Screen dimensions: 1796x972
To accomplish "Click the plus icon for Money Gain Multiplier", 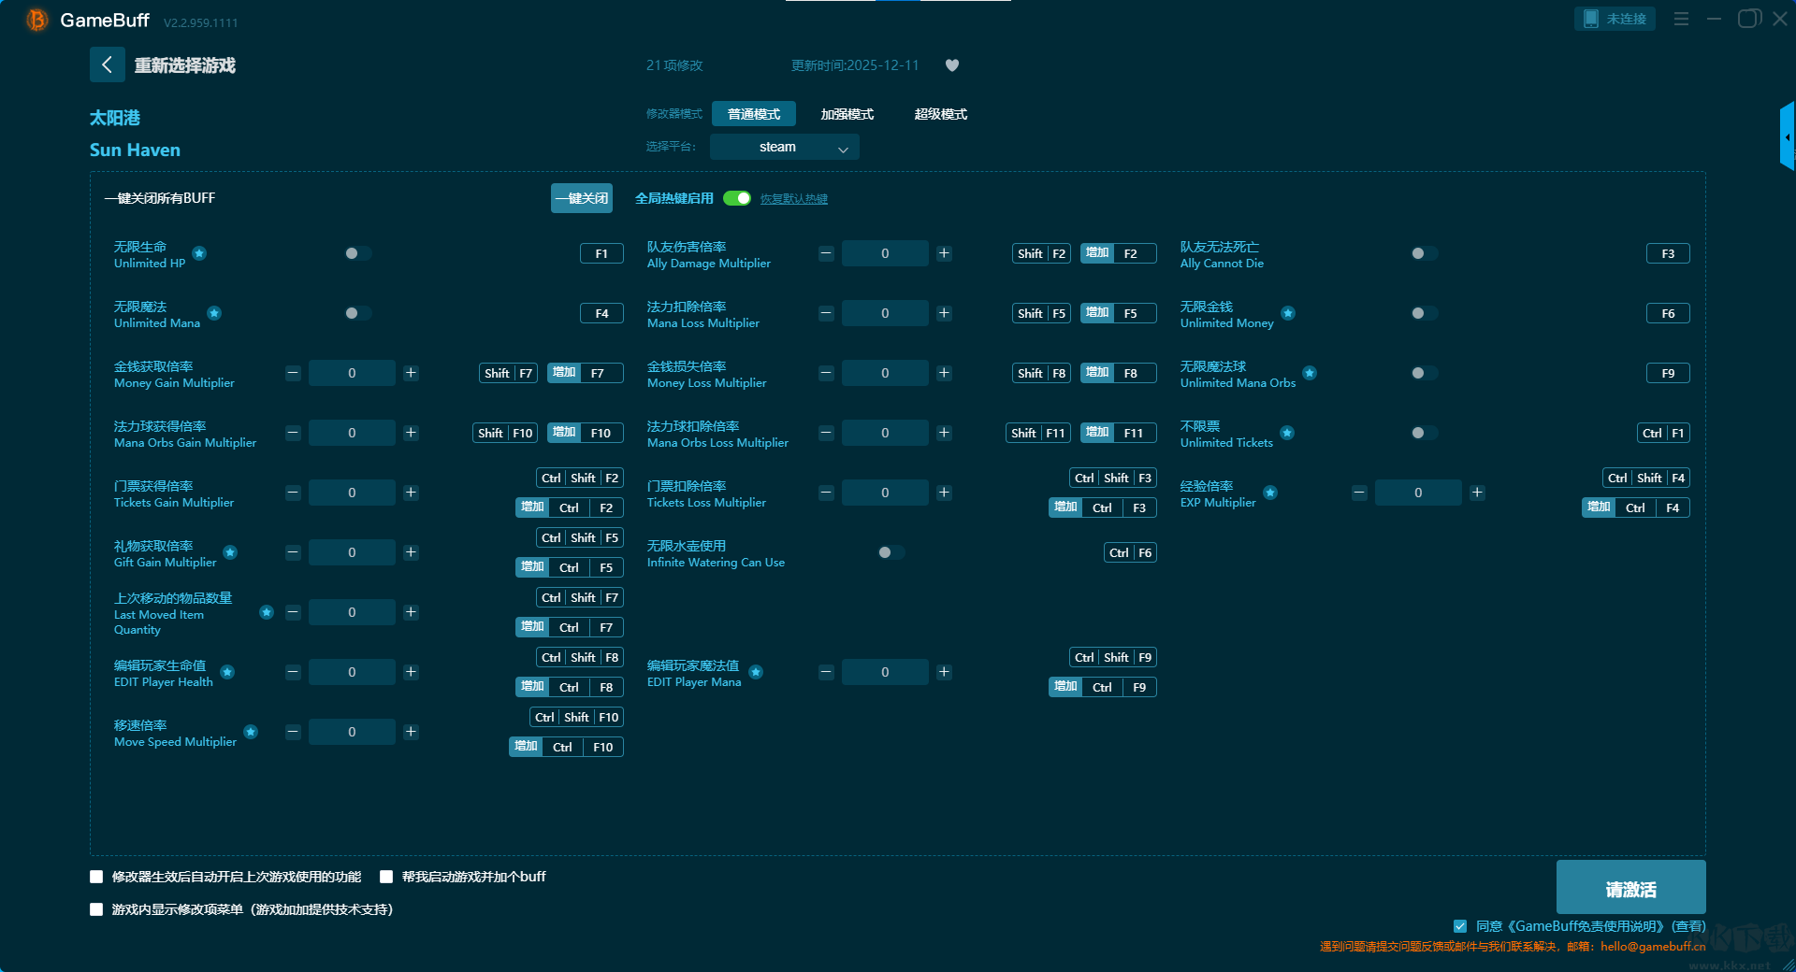I will pyautogui.click(x=411, y=373).
